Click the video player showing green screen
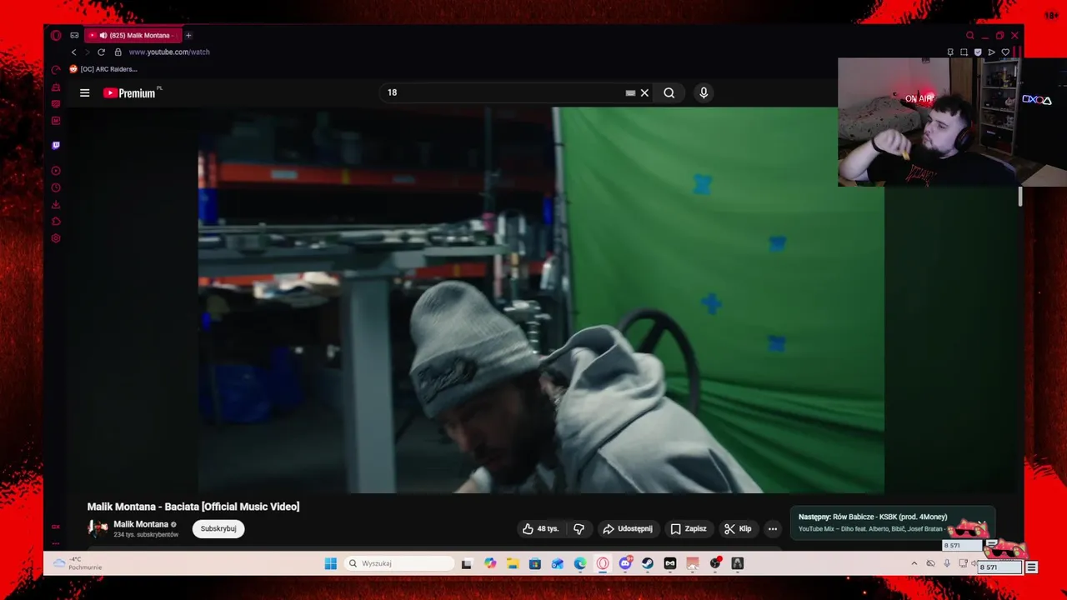 (x=541, y=300)
